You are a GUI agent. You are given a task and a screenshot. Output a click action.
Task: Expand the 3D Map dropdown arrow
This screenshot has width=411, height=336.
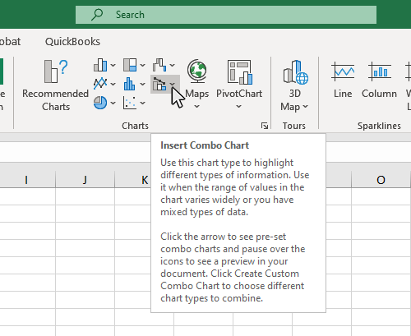[306, 106]
